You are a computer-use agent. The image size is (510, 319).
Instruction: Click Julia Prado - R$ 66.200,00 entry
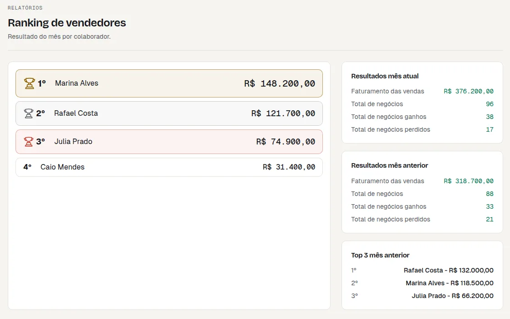pos(453,296)
